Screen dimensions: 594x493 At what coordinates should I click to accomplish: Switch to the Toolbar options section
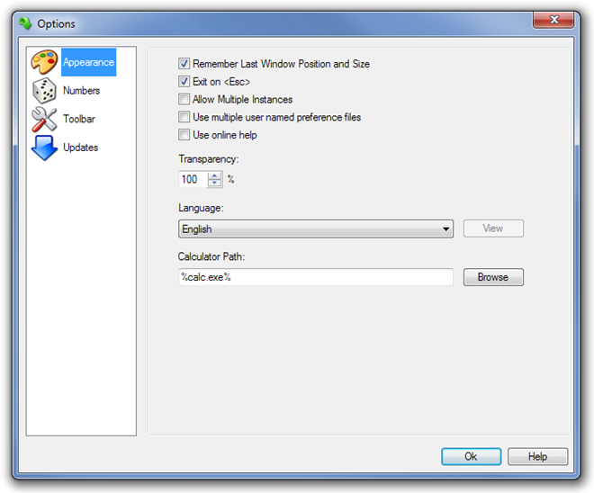pos(79,119)
